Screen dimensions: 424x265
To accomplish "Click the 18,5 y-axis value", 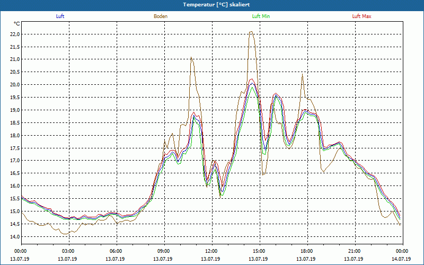I will click(15, 123).
